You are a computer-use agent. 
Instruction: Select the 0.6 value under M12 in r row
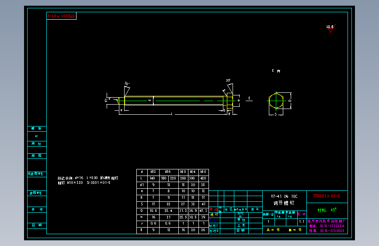point(153,224)
